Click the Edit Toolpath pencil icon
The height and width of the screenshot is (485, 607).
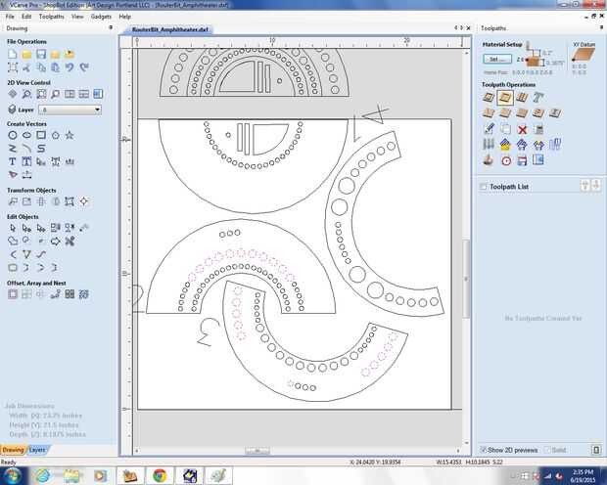tap(489, 129)
